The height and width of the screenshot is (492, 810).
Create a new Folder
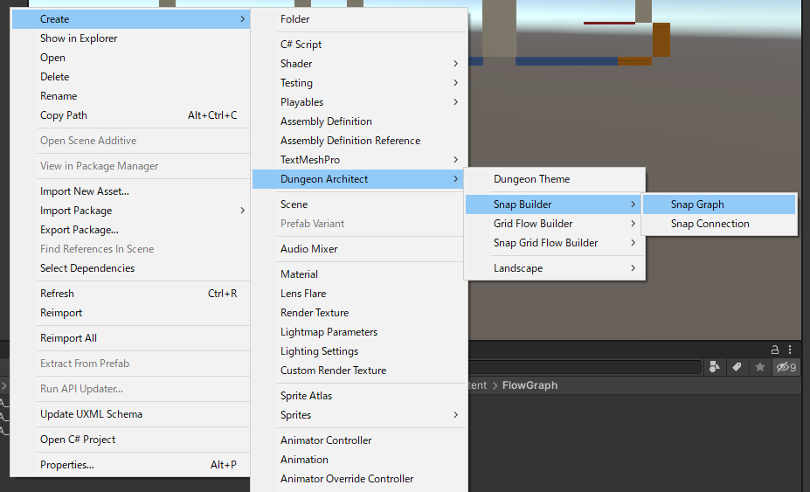pyautogui.click(x=358, y=18)
